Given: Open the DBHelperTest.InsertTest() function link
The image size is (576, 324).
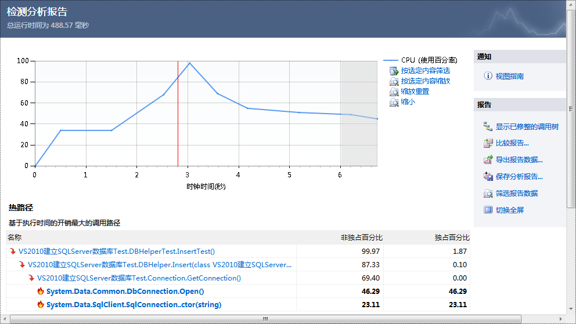Looking at the screenshot, I should coord(117,252).
